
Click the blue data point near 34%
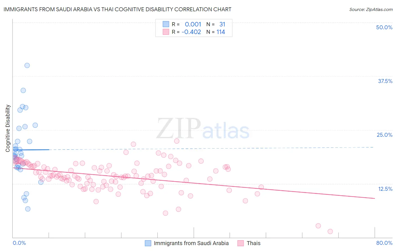click(23, 90)
